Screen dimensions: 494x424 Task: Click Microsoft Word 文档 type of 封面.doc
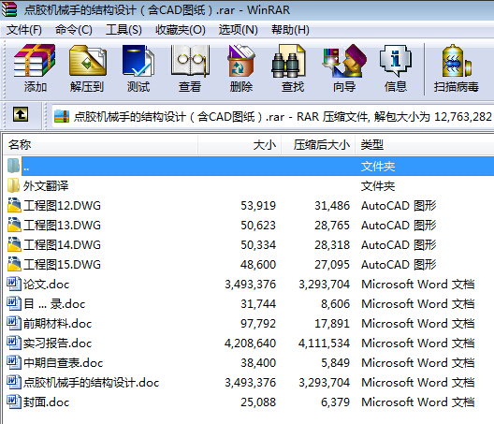click(x=418, y=402)
